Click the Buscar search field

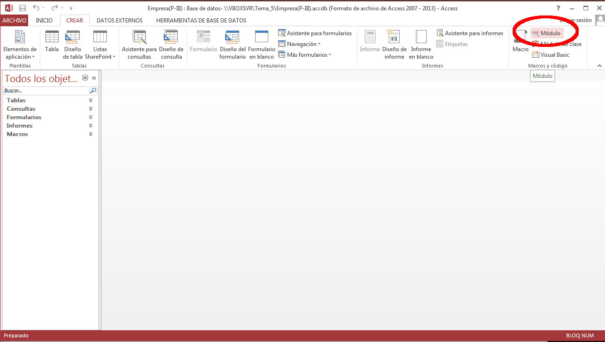tap(45, 91)
